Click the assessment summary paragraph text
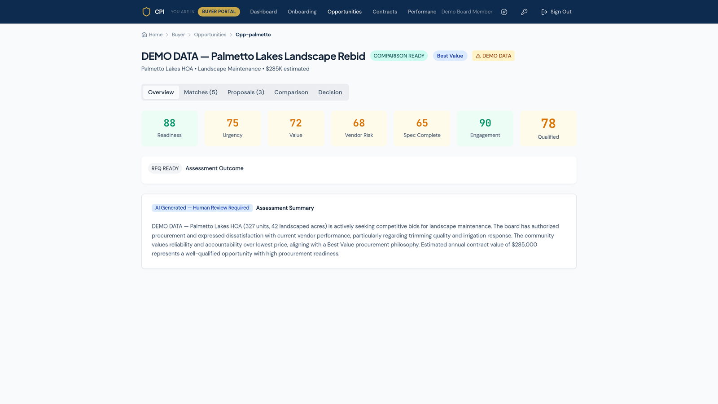The image size is (718, 404). pos(355,240)
